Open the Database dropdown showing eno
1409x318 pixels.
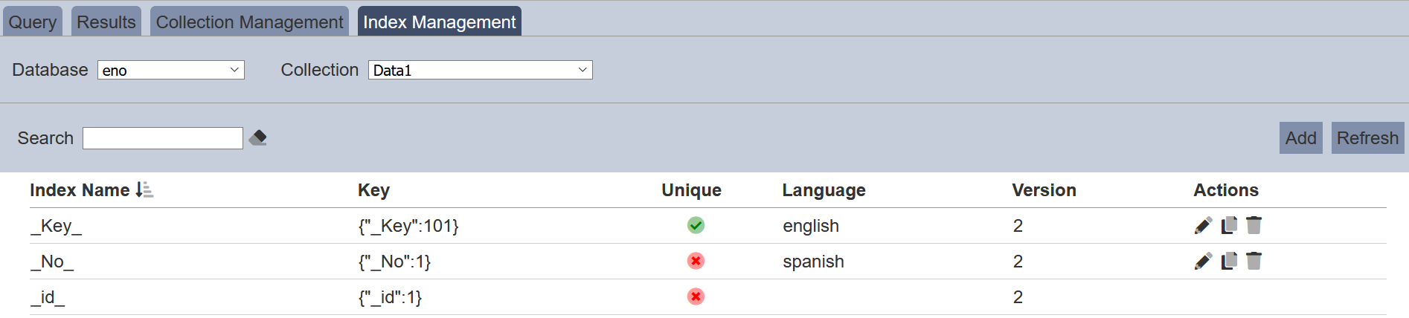[171, 70]
